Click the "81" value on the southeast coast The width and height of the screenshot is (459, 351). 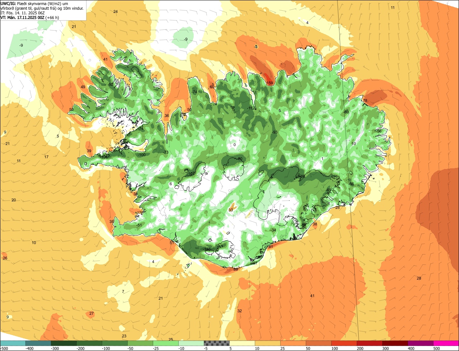pos(271,247)
